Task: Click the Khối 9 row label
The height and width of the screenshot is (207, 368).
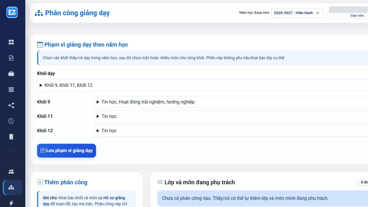Action: [x=44, y=102]
